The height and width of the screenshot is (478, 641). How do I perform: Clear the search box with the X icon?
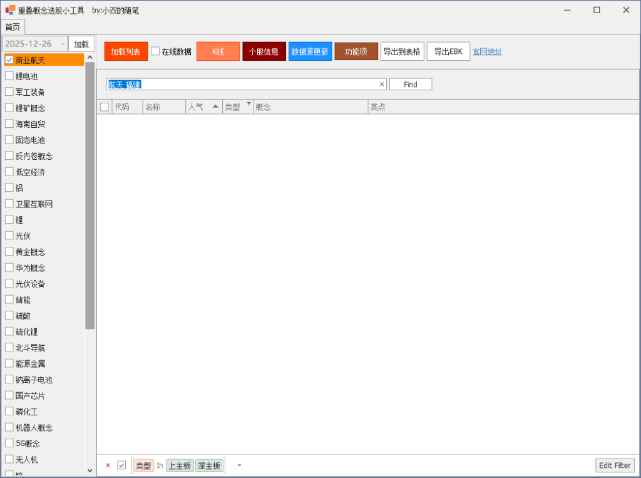tap(382, 85)
